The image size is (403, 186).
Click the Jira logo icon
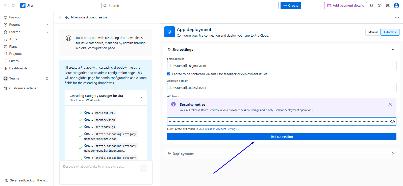tap(23, 6)
